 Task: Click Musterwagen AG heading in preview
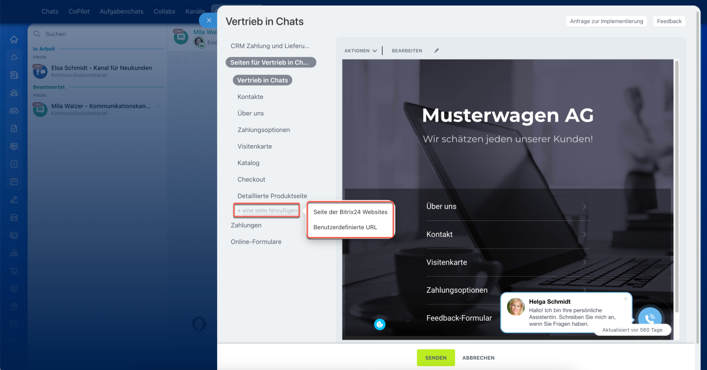point(508,115)
